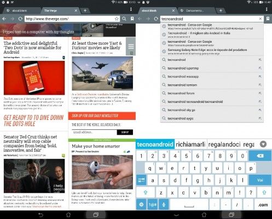Viewport: 272px width, 219px height.
Task: Open a new tab with the plus button on the right browser
Action: pos(221,10)
